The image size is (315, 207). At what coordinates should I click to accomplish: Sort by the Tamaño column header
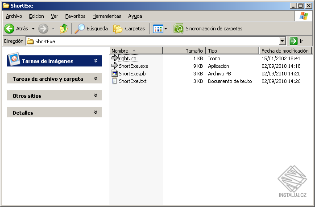(x=184, y=51)
